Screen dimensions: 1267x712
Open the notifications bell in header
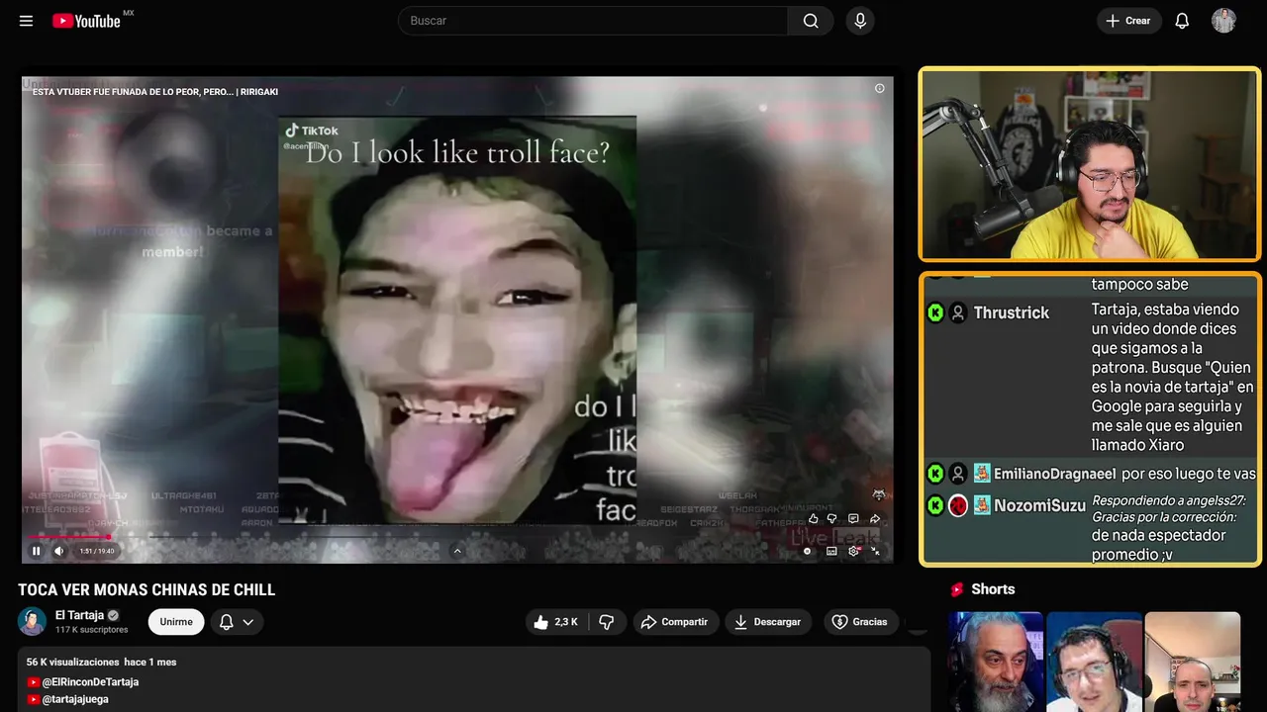pyautogui.click(x=1182, y=21)
